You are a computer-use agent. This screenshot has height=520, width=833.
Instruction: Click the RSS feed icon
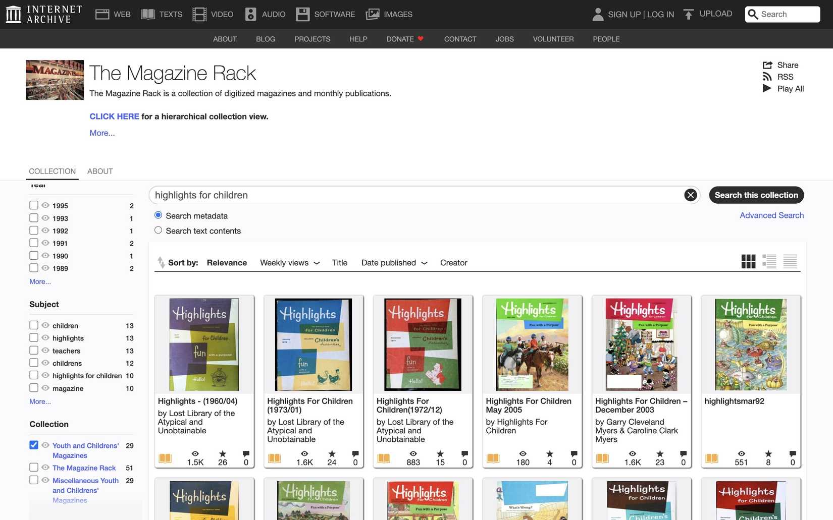pos(767,77)
